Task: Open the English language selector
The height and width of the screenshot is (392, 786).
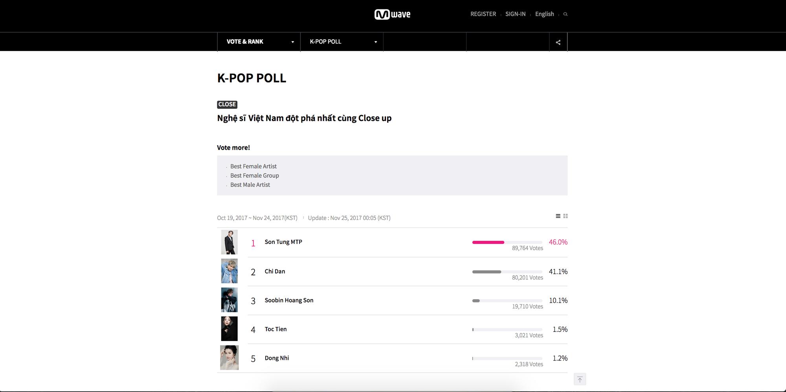Action: click(544, 14)
